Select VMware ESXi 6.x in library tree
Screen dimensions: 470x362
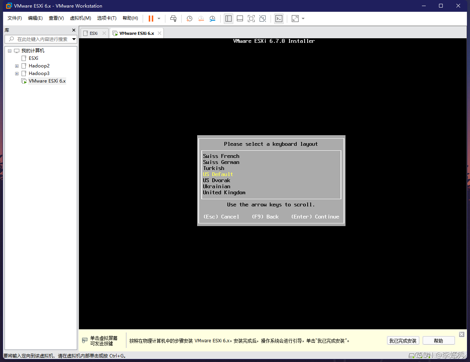[x=47, y=81]
